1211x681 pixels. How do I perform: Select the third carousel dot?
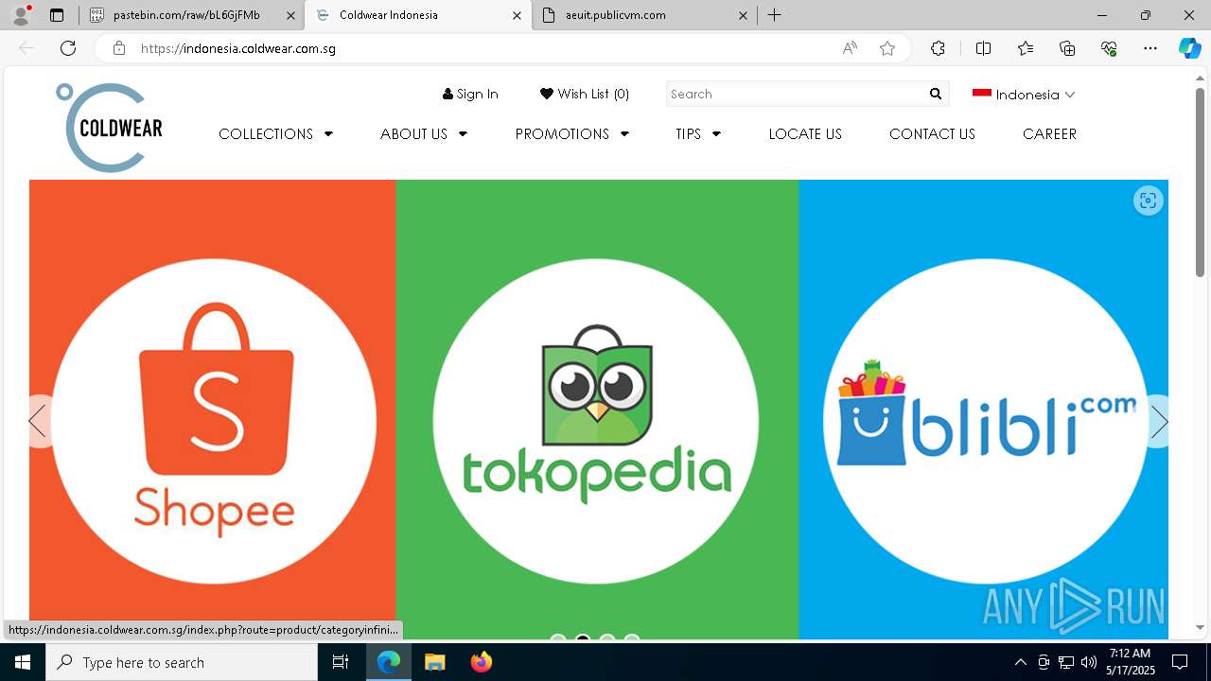tap(607, 637)
